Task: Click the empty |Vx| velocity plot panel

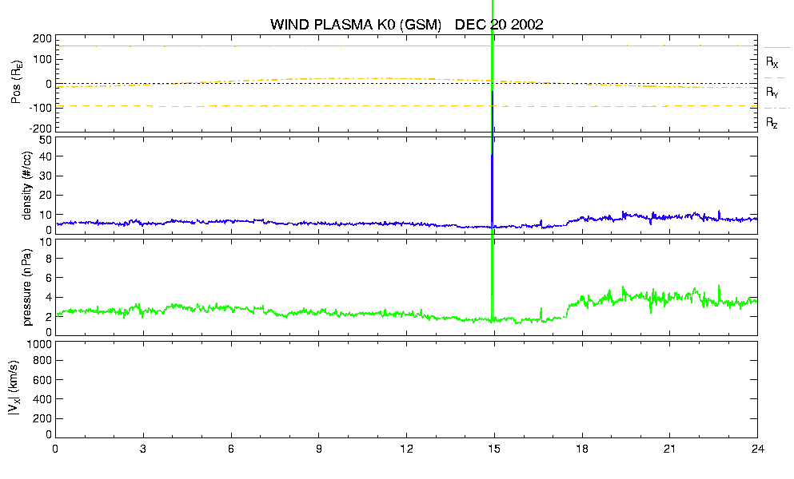Action: pyautogui.click(x=406, y=390)
